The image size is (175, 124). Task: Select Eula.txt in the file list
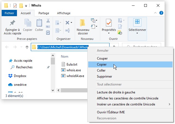coord(72,64)
